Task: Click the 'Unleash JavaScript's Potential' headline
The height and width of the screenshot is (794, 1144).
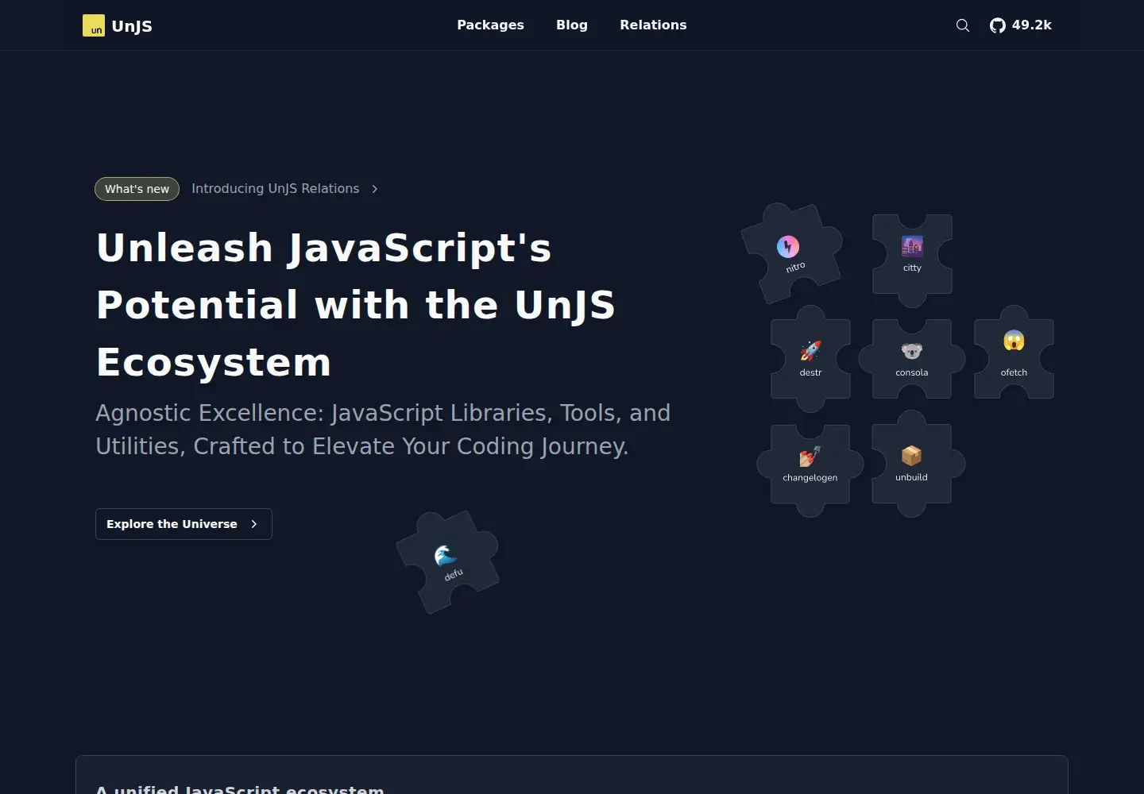Action: (356, 305)
